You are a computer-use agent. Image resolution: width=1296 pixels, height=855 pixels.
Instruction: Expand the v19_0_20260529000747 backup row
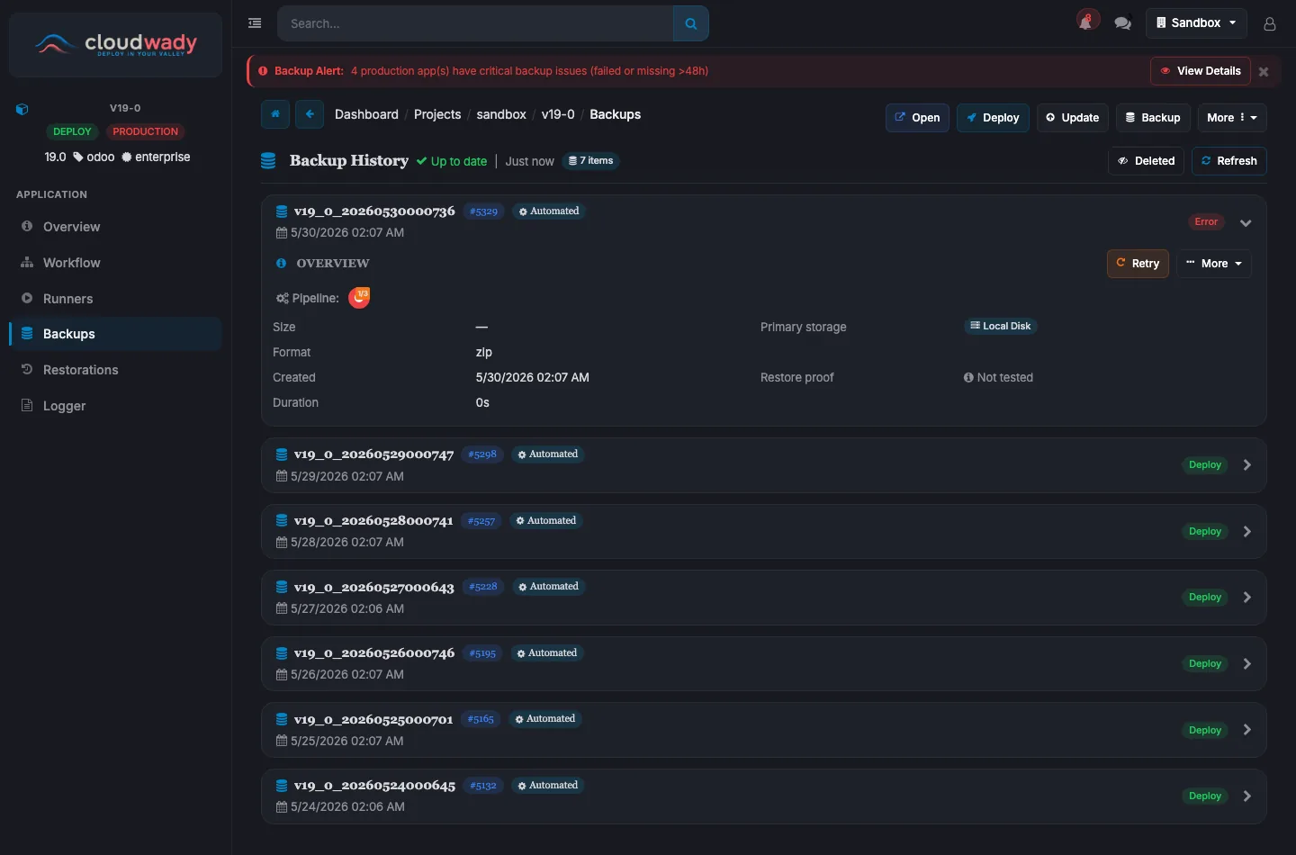click(1246, 465)
